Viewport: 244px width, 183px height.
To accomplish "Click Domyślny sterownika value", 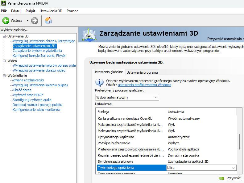I will coord(183,155).
